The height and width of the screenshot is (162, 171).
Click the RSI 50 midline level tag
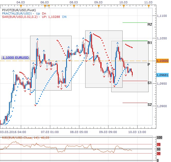[x=159, y=149]
